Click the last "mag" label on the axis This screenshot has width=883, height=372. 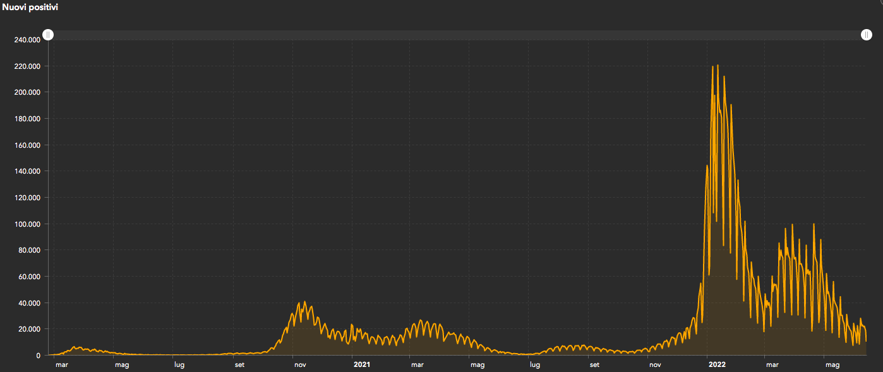pyautogui.click(x=832, y=364)
